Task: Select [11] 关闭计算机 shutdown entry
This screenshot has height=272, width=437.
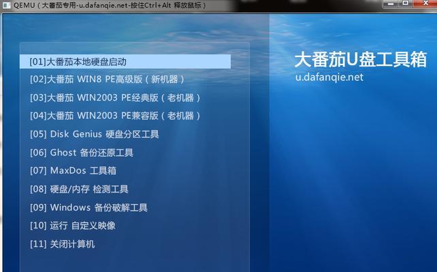Action: point(63,244)
